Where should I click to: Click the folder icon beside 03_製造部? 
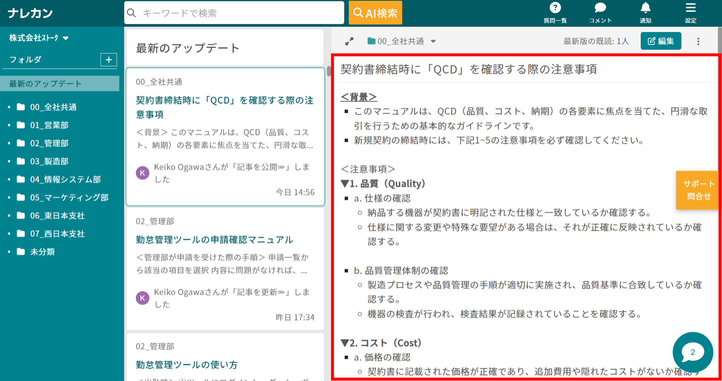(21, 161)
